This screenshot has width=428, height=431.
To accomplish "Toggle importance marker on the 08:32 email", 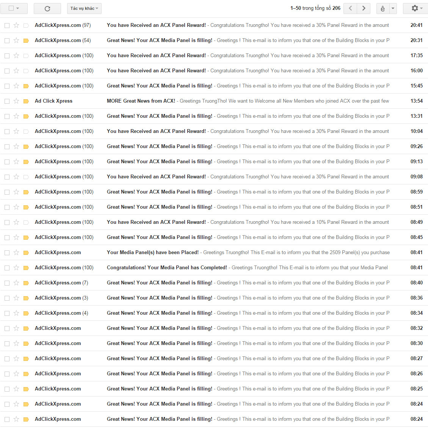I will coord(26,328).
